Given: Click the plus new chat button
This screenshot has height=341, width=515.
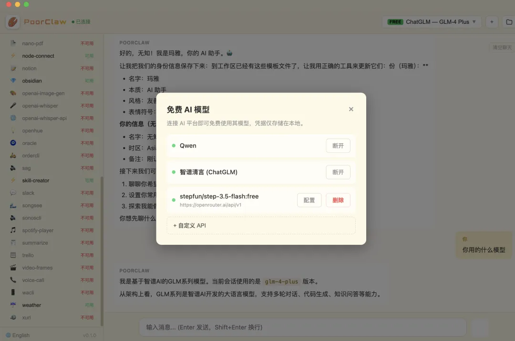Looking at the screenshot, I should click(492, 22).
